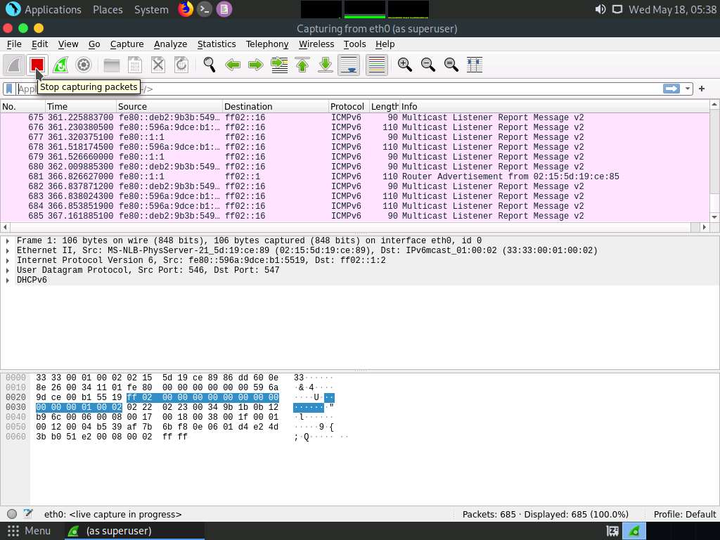The height and width of the screenshot is (540, 720).
Task: Open the Analyze menu
Action: [x=170, y=44]
